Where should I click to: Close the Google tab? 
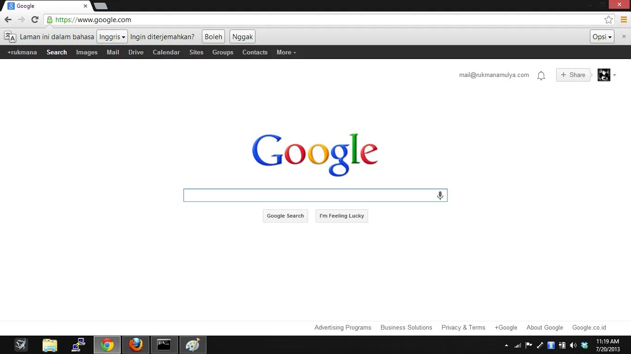tap(85, 6)
